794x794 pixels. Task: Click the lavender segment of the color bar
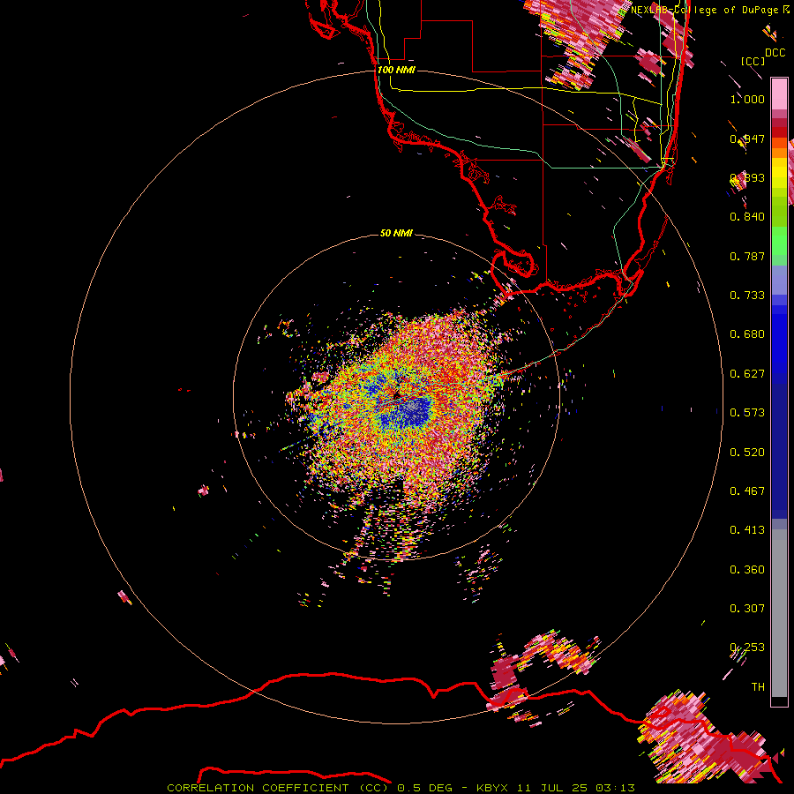click(779, 280)
